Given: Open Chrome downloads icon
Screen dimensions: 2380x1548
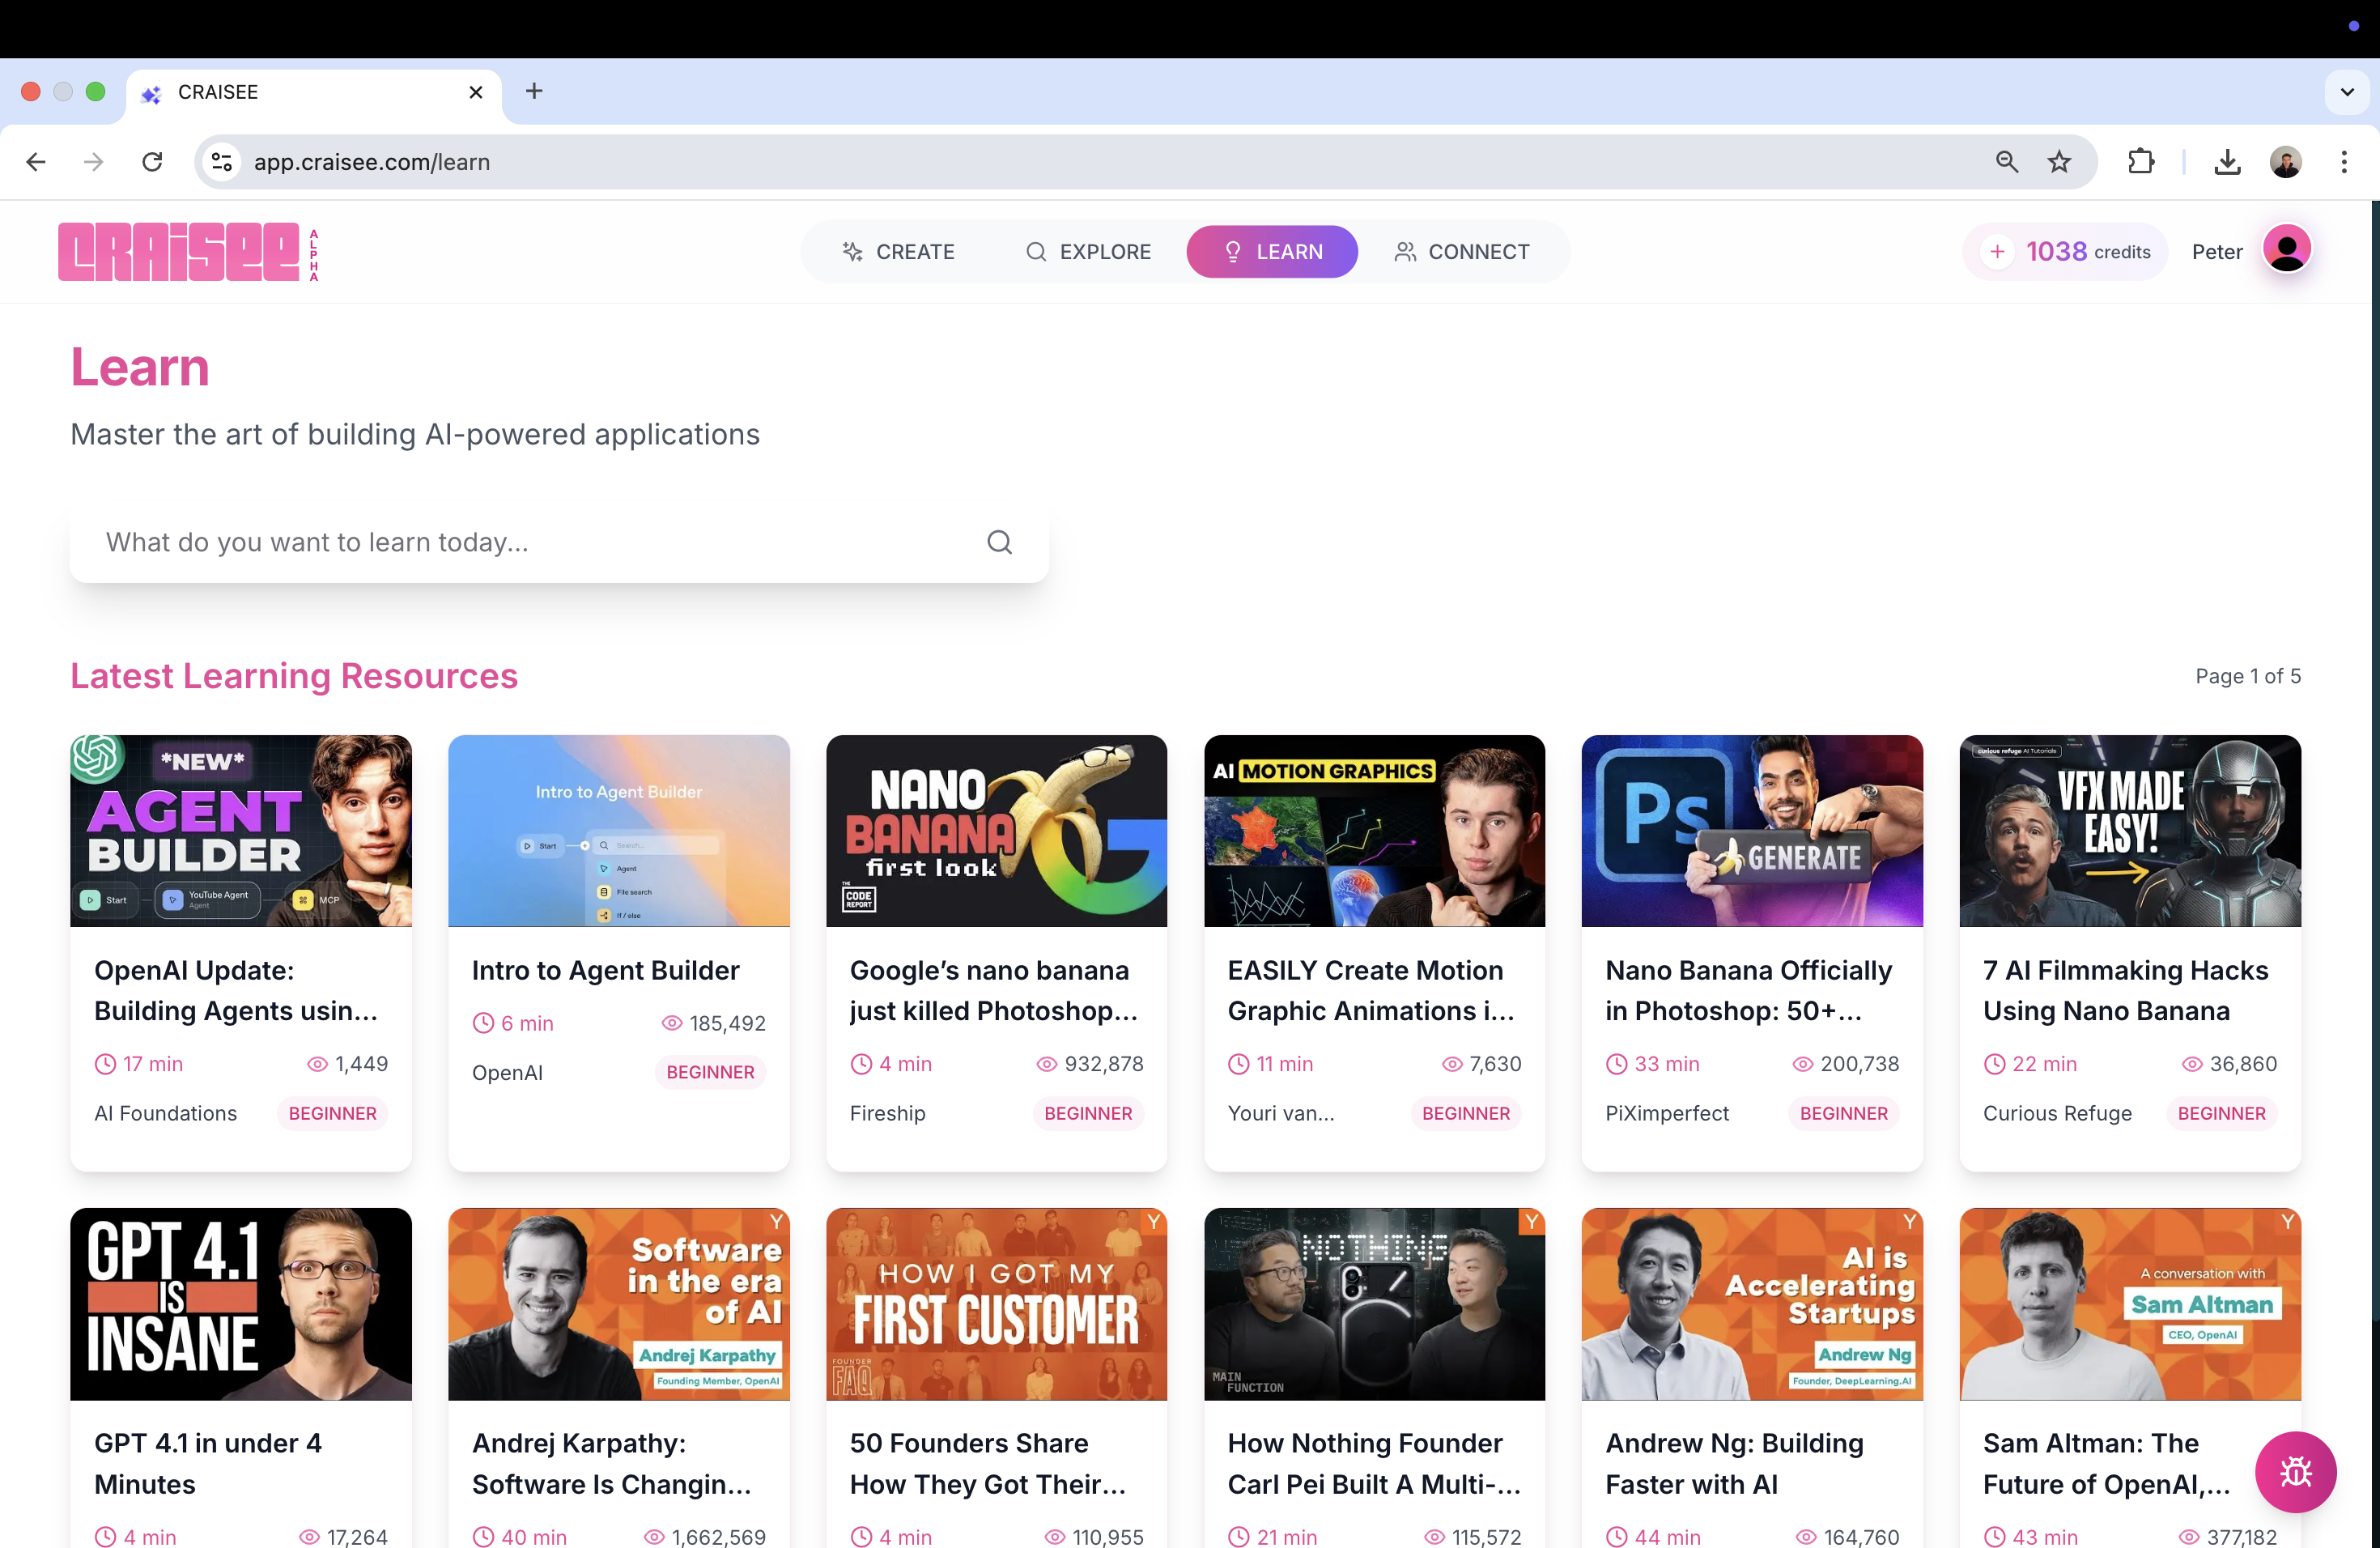Looking at the screenshot, I should (2226, 162).
